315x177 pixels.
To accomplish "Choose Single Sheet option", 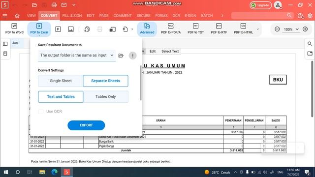I will 61,81.
